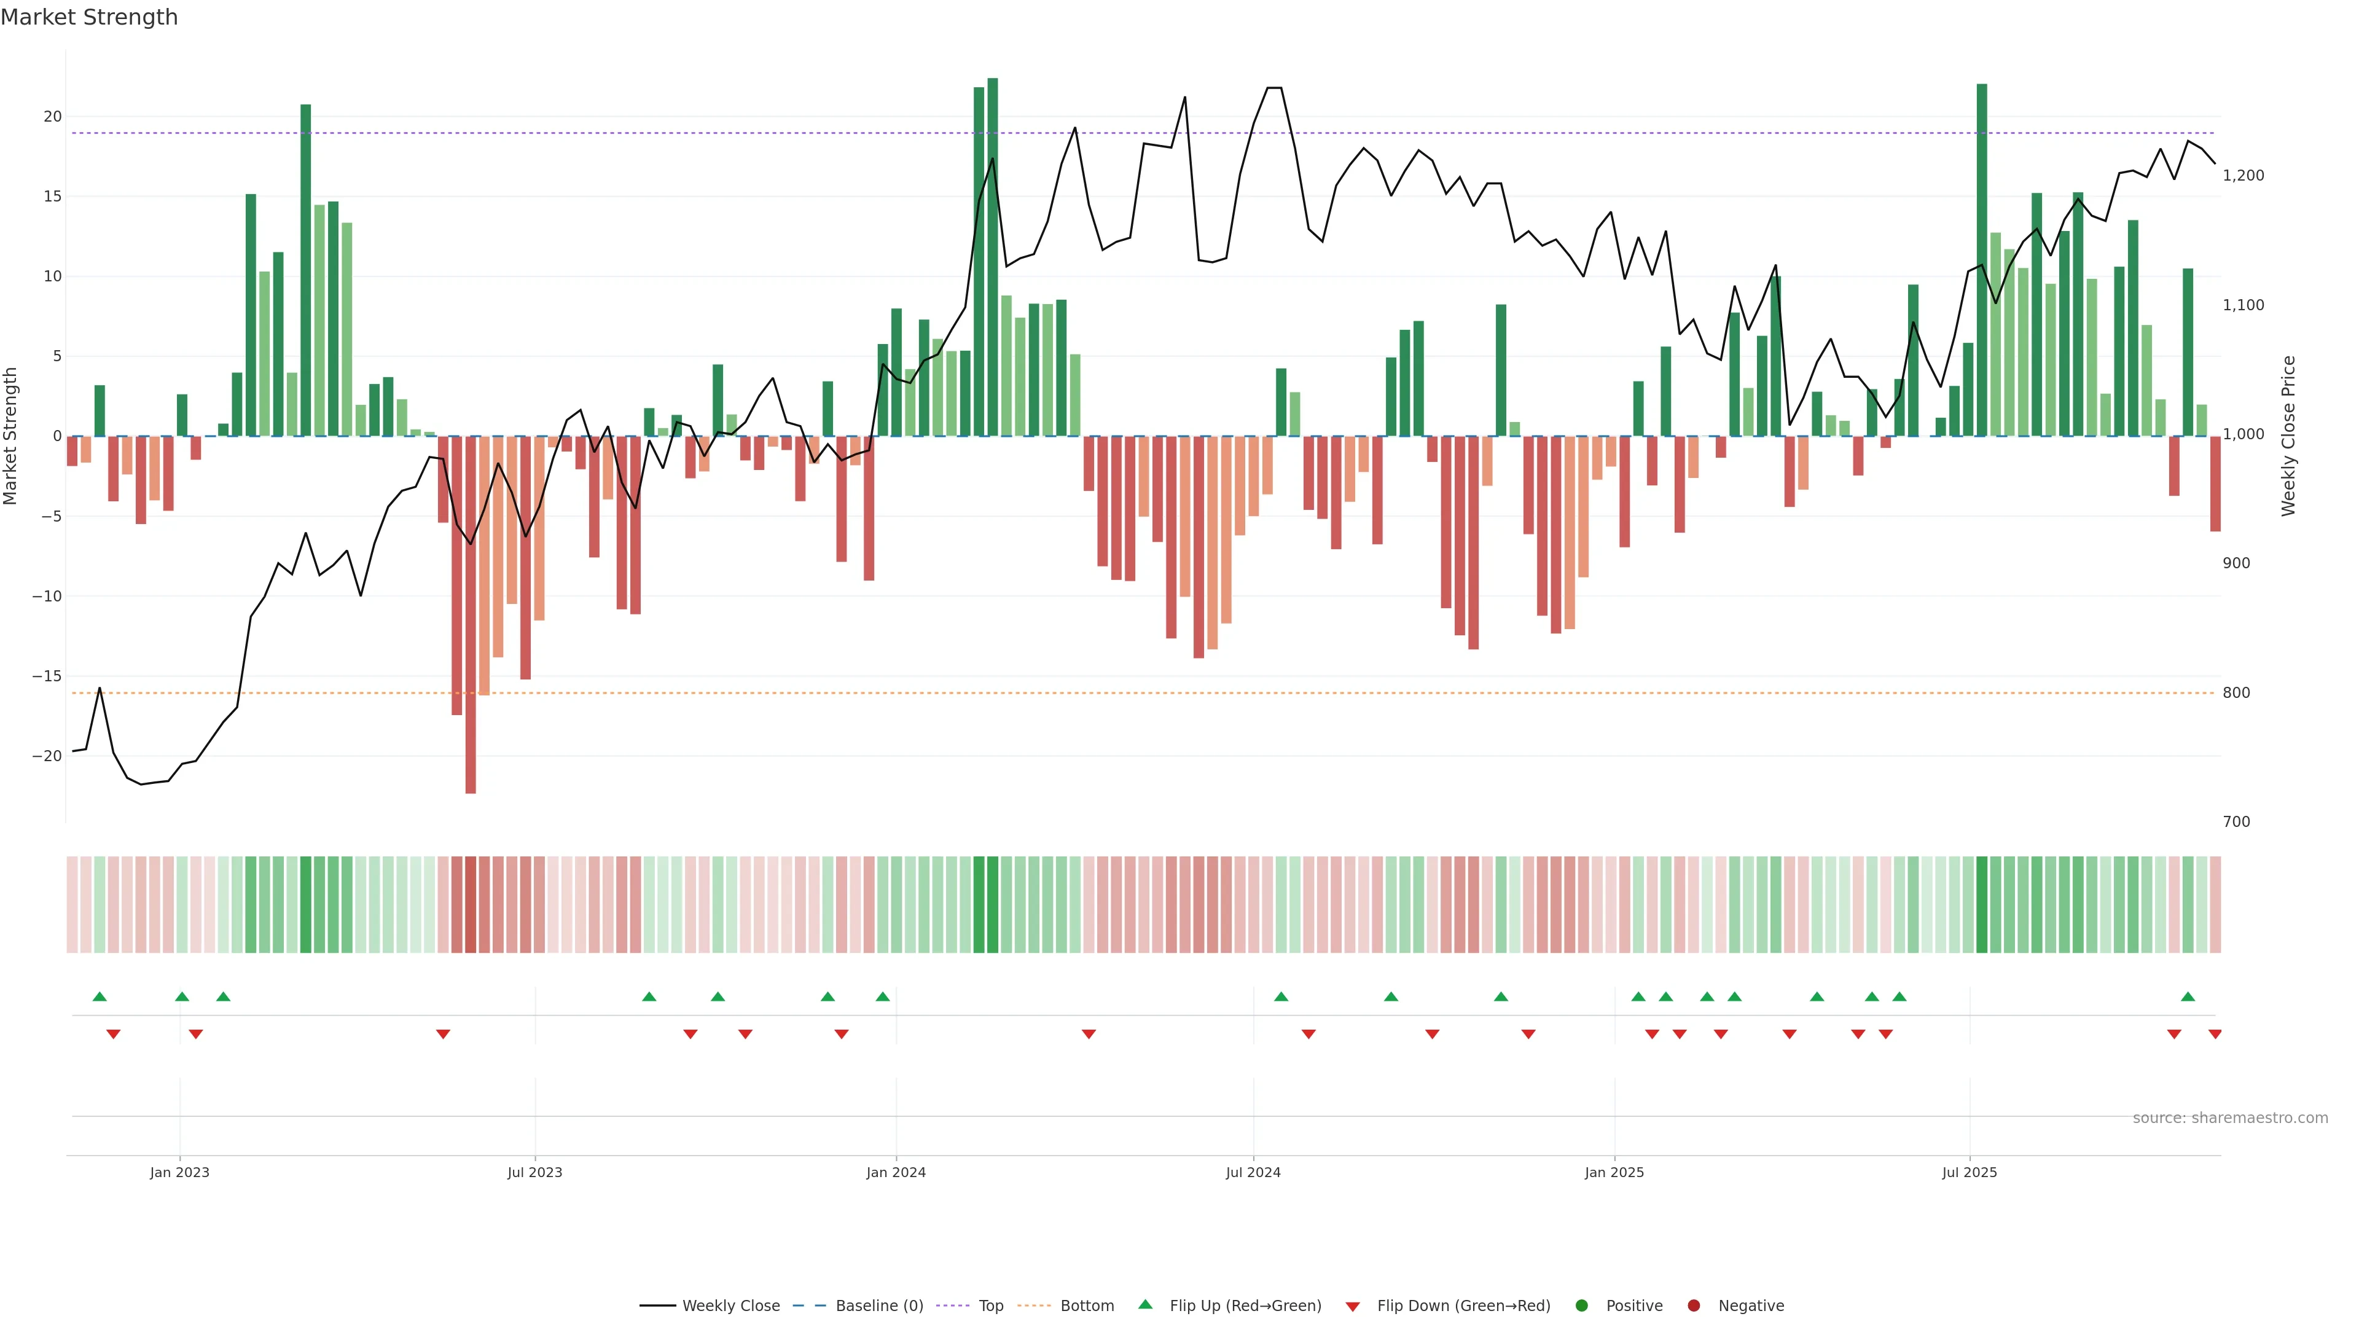Viewport: 2359px width, 1327px height.
Task: Click the first red flip-down triangle marker
Action: pyautogui.click(x=114, y=1034)
